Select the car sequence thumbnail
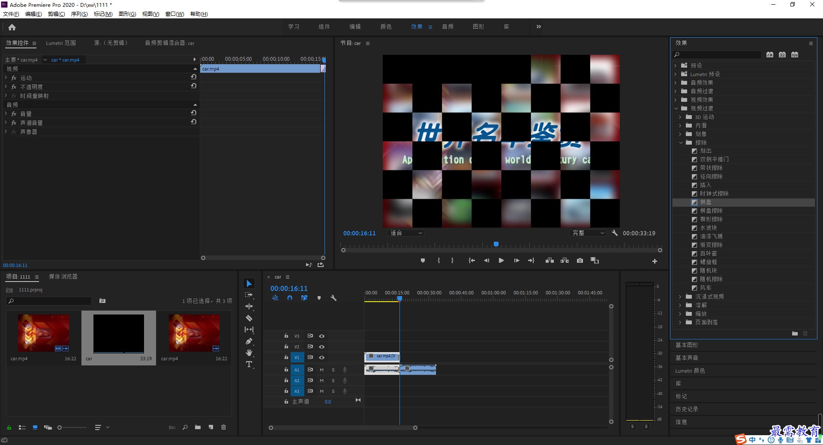 (119, 334)
